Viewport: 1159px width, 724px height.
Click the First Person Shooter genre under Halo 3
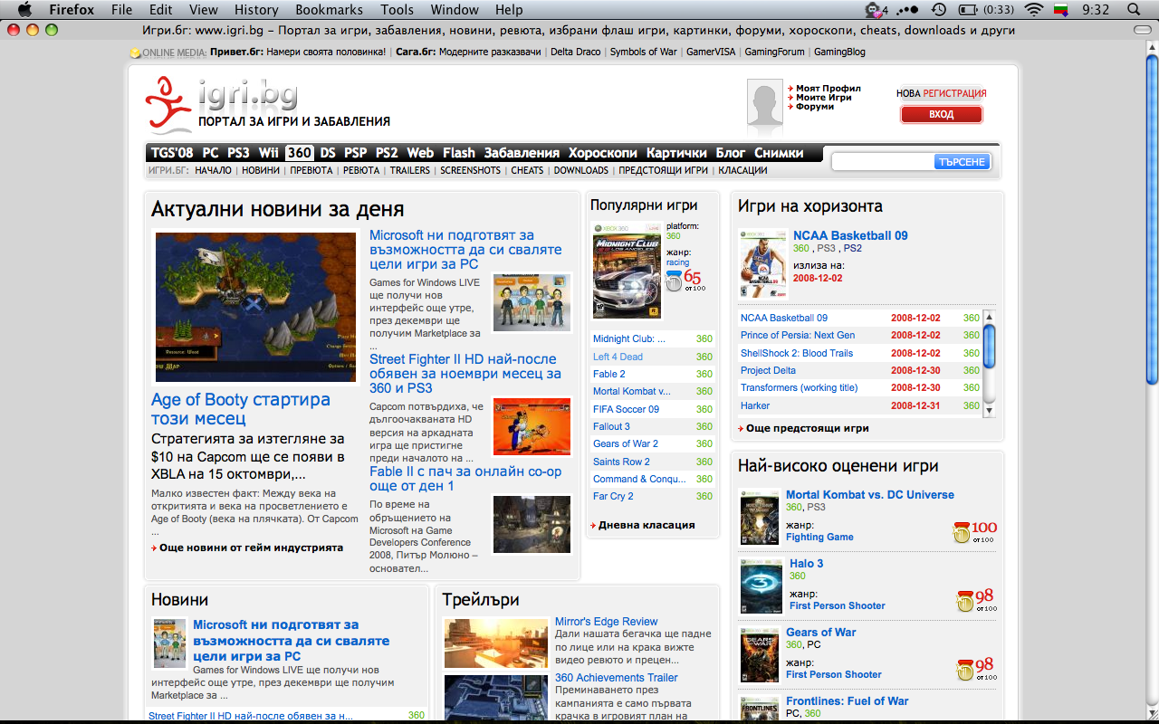(836, 605)
